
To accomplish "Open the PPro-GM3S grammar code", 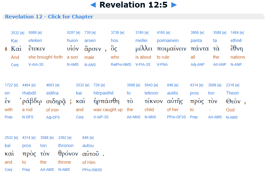I will coord(92,170).
